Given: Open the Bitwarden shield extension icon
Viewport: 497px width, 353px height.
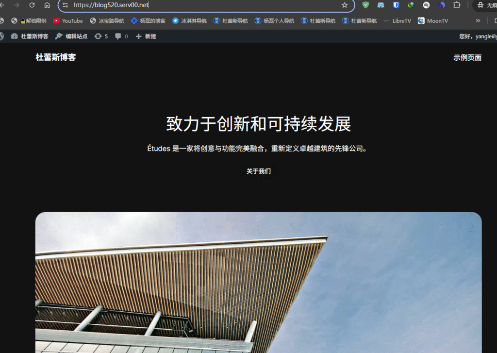Looking at the screenshot, I should (x=396, y=5).
